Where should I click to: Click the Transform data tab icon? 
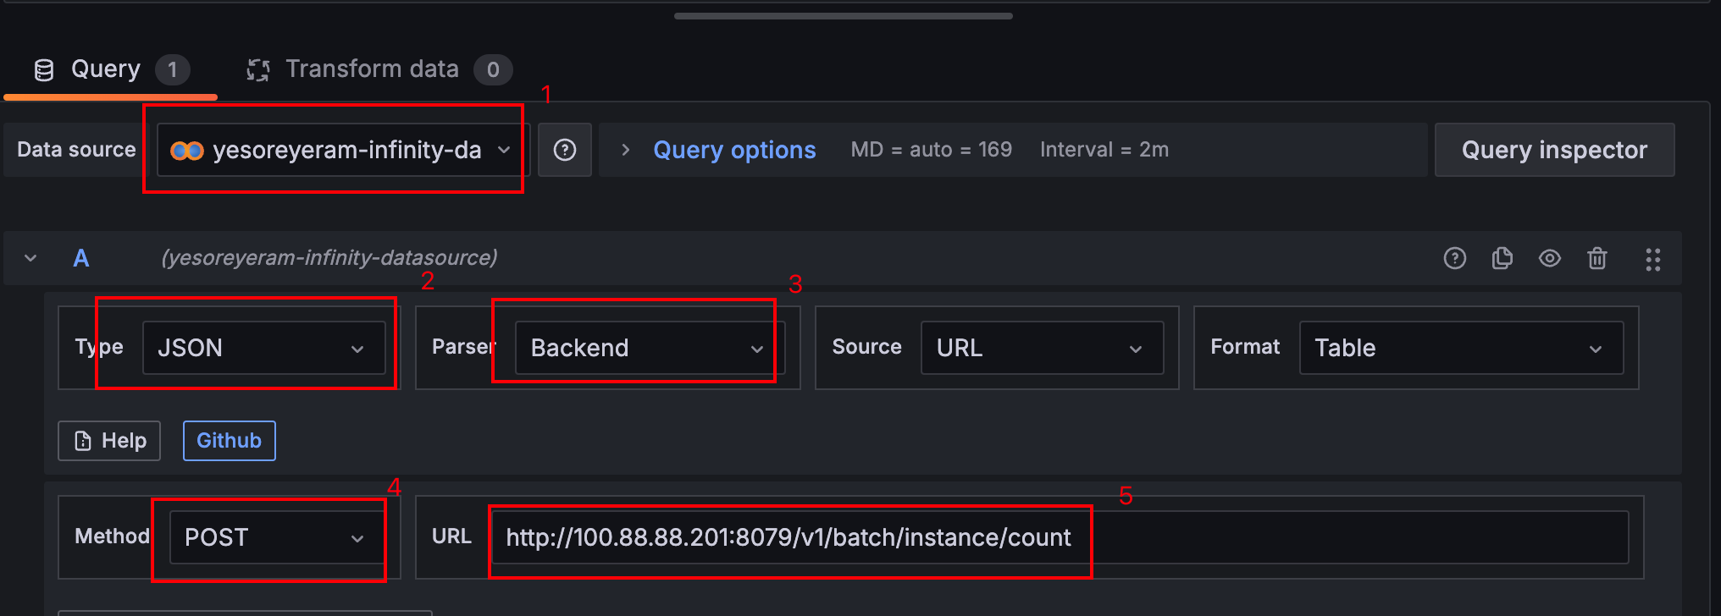coord(258,70)
